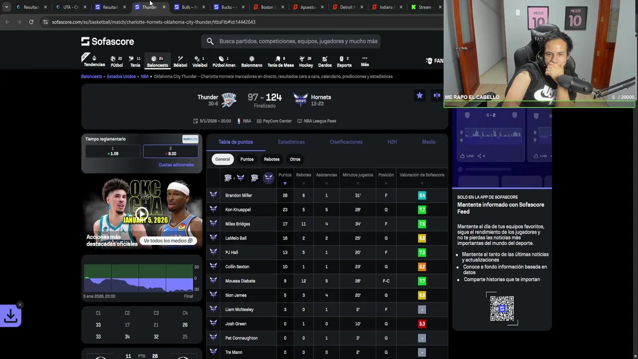Switch to the H2H tab
638x359 pixels.
pos(392,142)
